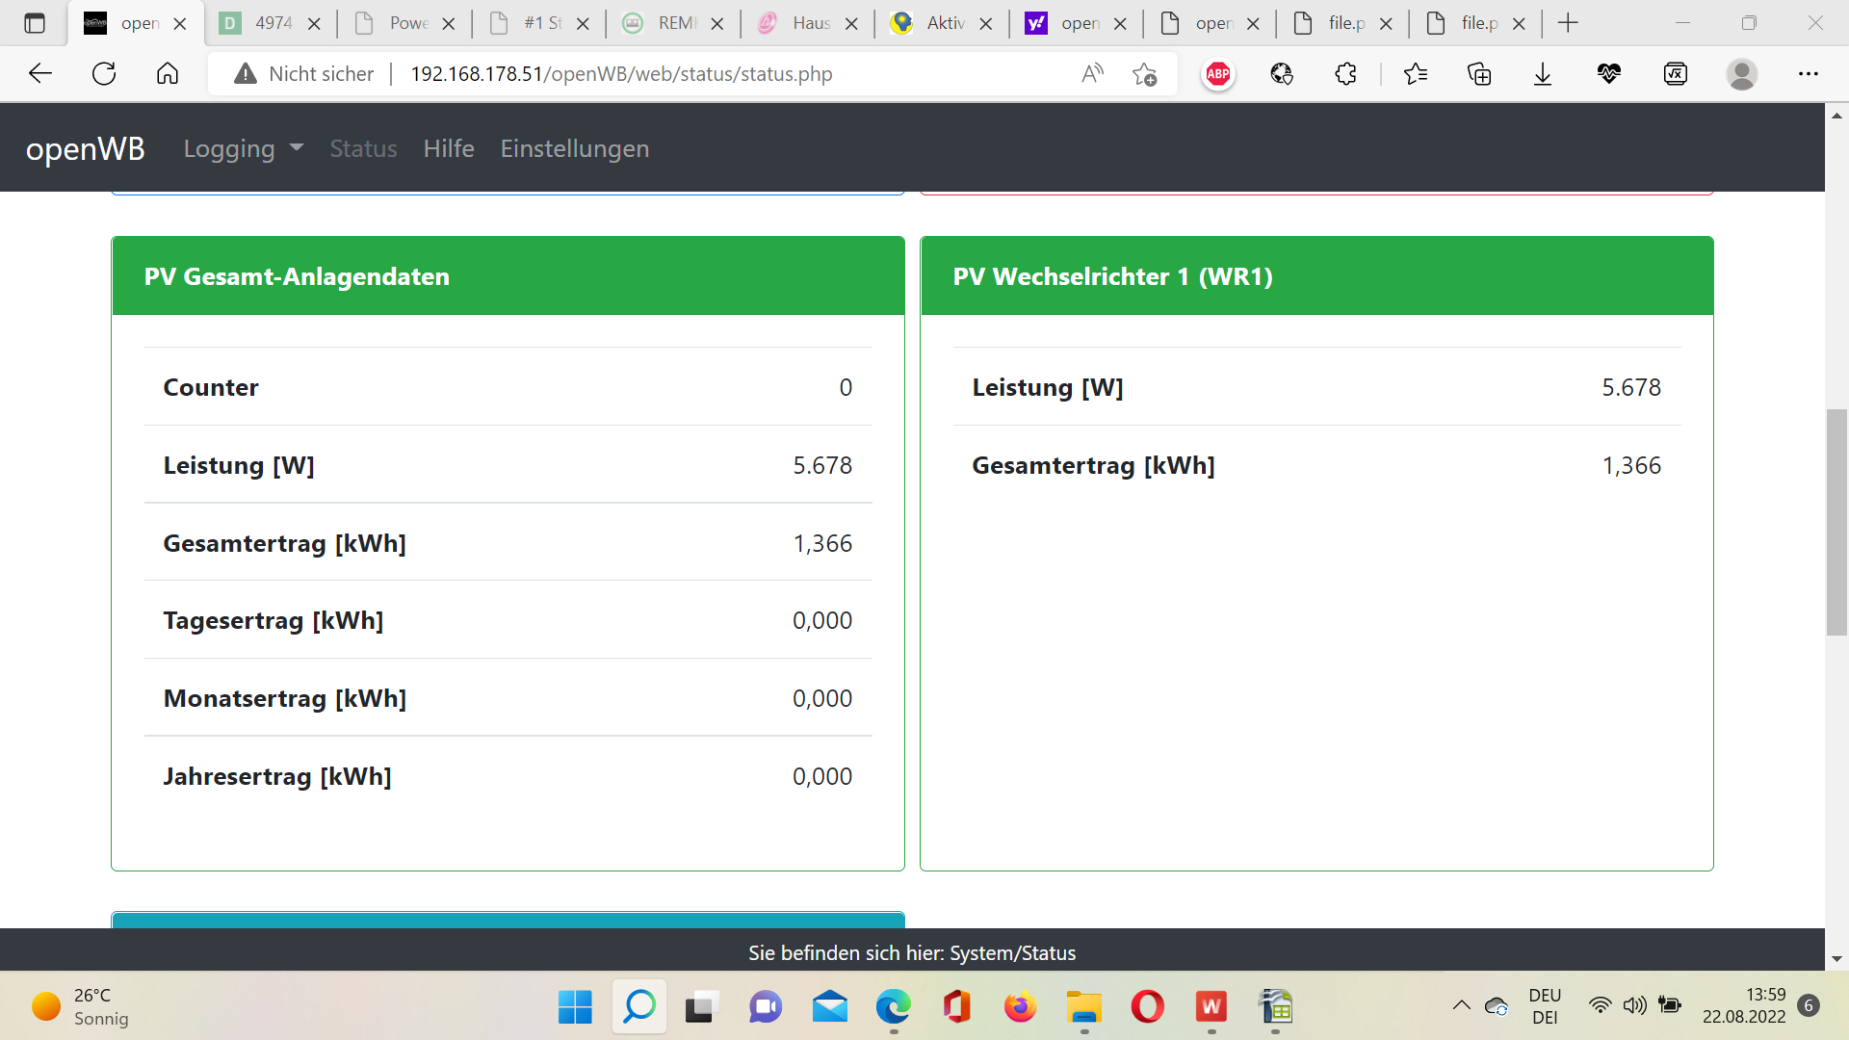The image size is (1849, 1040).
Task: Open the Hilfe menu item
Action: tap(449, 149)
